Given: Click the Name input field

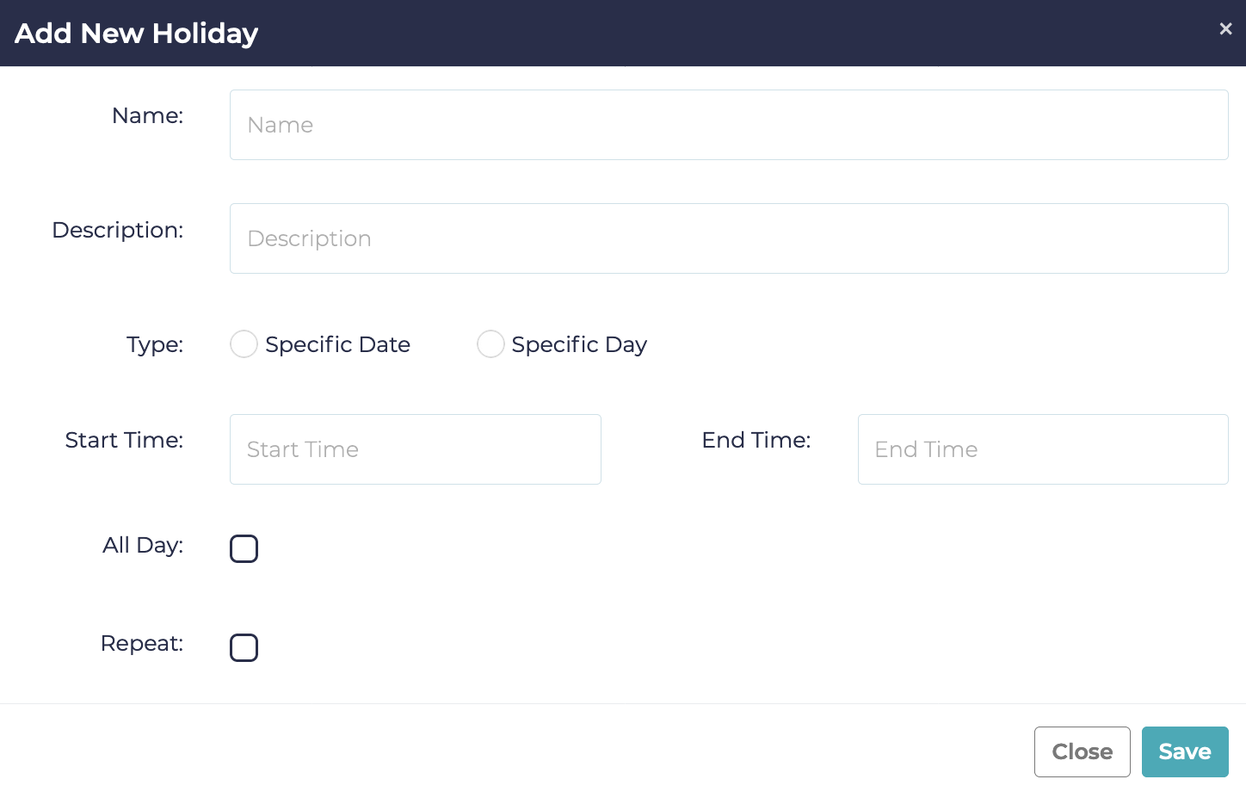Looking at the screenshot, I should [x=728, y=125].
